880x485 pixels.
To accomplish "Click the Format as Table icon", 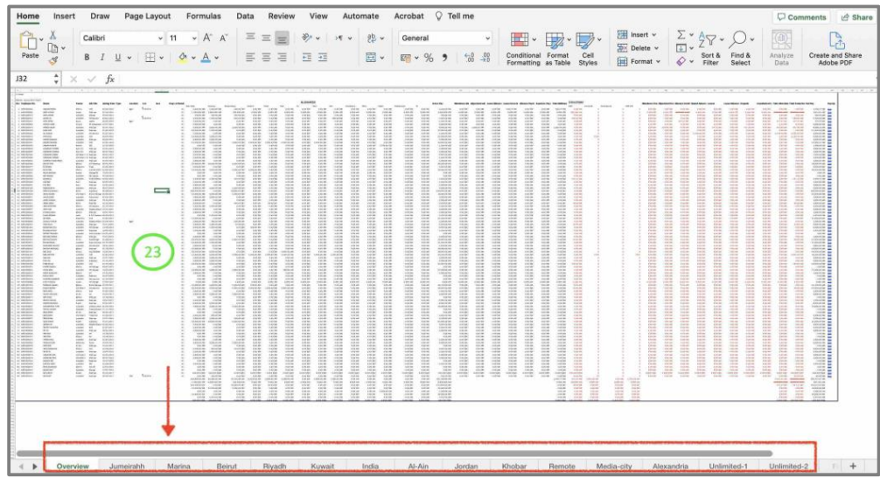I will pos(555,41).
